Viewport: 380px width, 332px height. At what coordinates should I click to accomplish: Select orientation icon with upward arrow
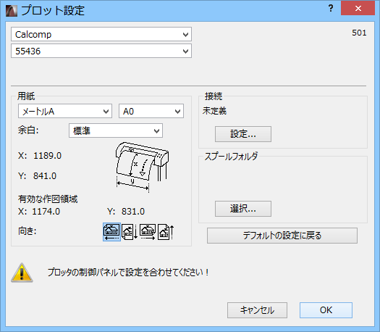[166, 232]
